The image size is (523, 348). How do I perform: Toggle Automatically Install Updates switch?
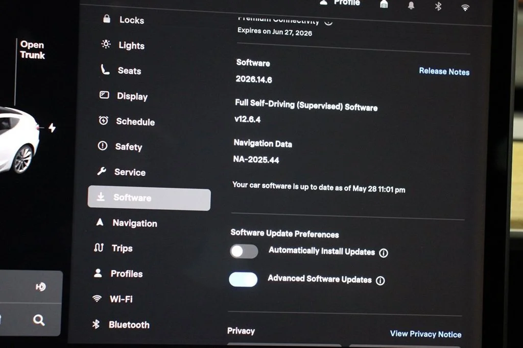[244, 251]
